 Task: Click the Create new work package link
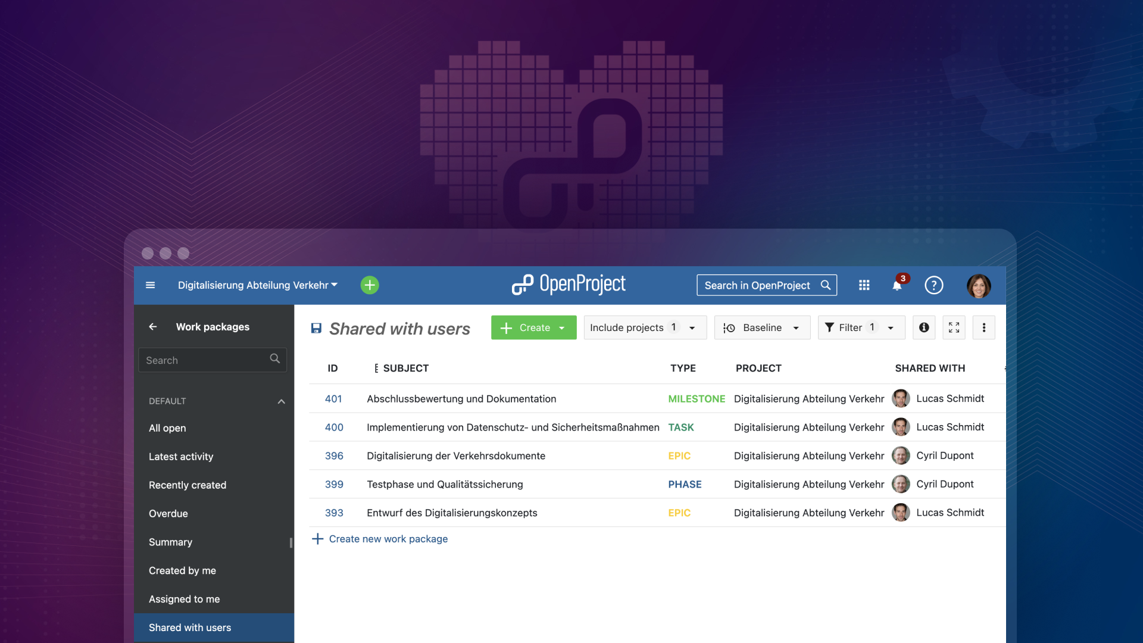pos(388,538)
